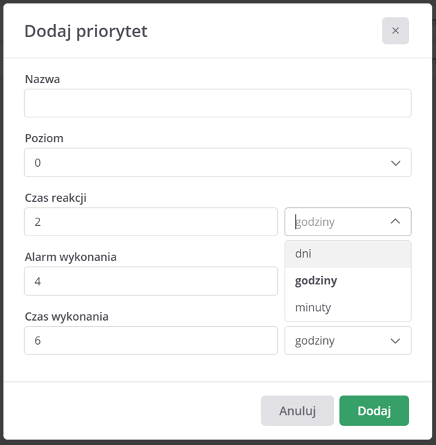Click the green Dodaj button
436x445 pixels.
click(374, 411)
